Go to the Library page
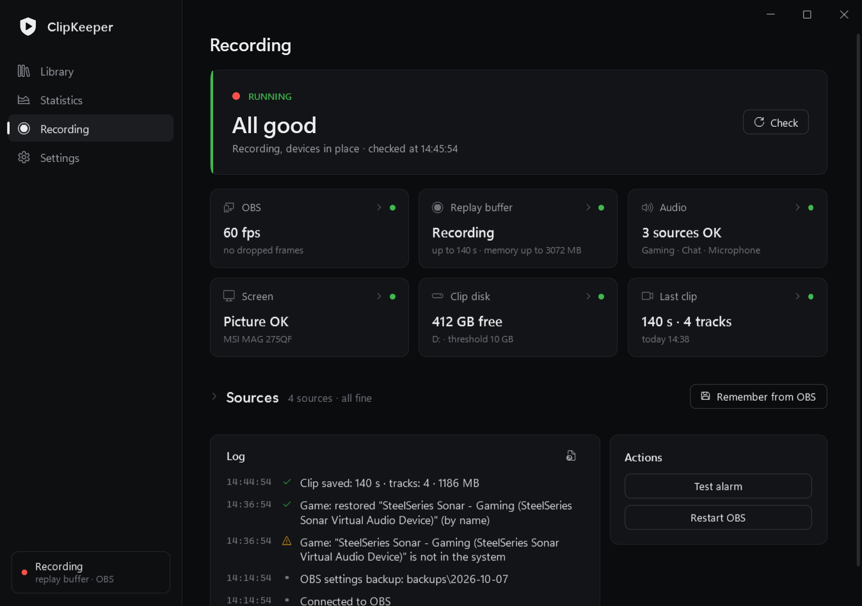Viewport: 862px width, 606px height. (x=91, y=71)
